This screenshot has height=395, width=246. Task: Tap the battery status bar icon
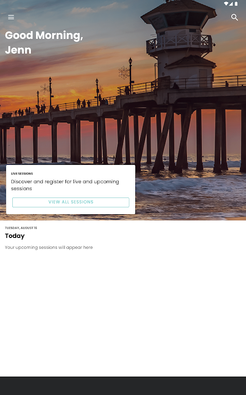click(x=236, y=3)
